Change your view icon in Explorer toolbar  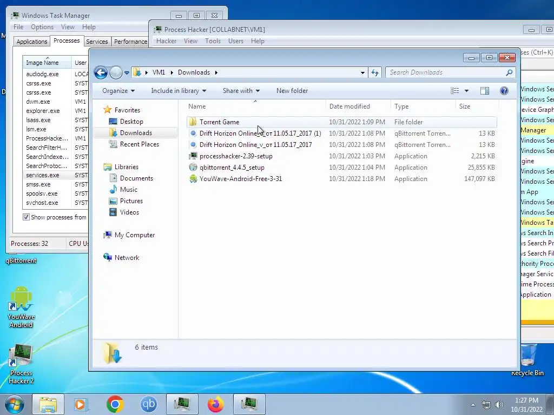[454, 91]
